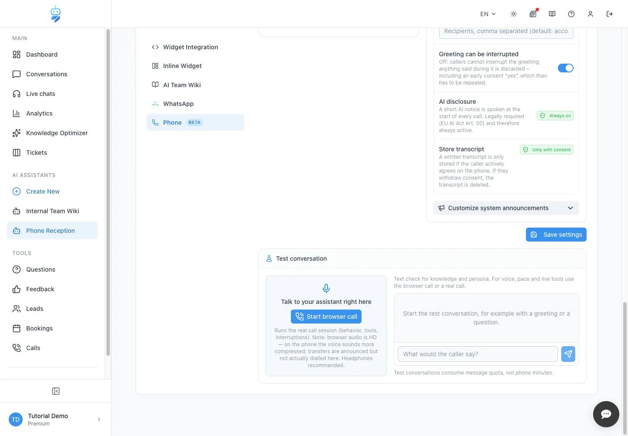This screenshot has height=436, width=628.
Task: Open the AI Team Wiki tab
Action: pyautogui.click(x=195, y=85)
